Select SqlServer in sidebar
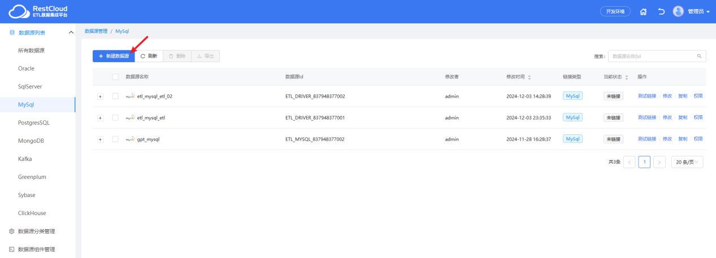 [37, 86]
